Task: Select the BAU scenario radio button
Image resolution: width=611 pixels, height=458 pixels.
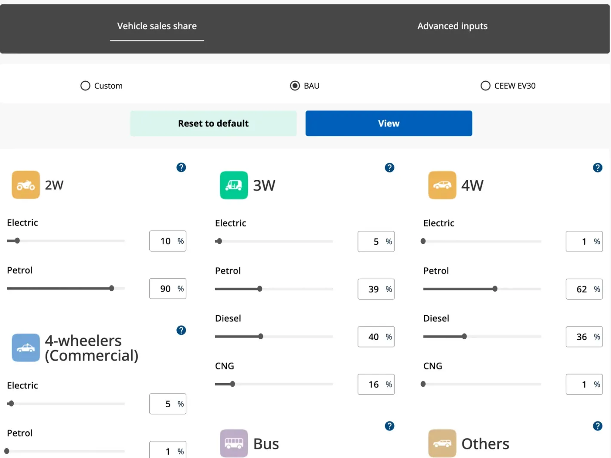Action: point(295,86)
